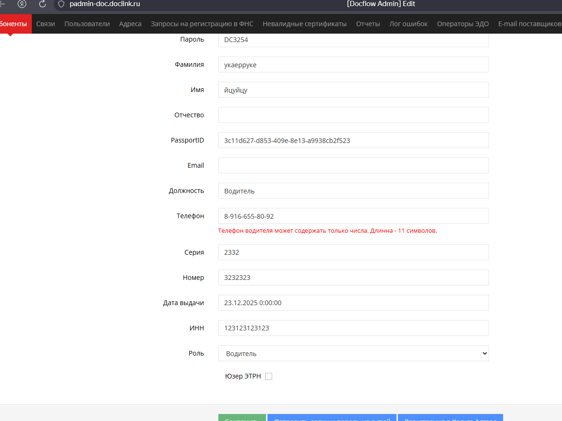Open Запросы на регистрацию в ФНС

coord(202,24)
